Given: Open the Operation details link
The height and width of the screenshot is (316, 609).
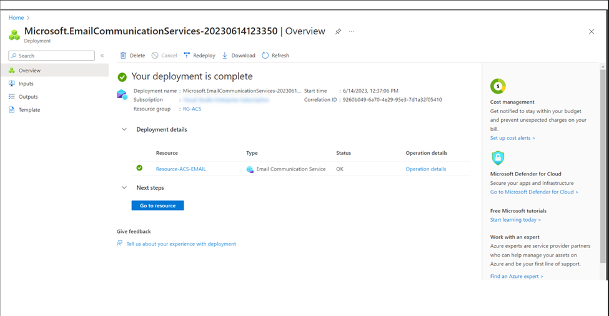Looking at the screenshot, I should pos(426,169).
